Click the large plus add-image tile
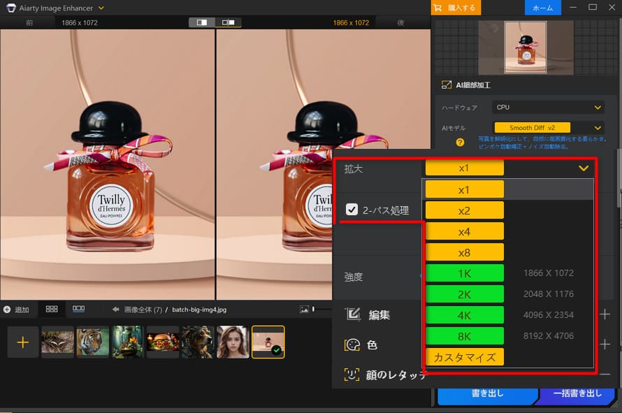This screenshot has width=622, height=413. point(23,342)
